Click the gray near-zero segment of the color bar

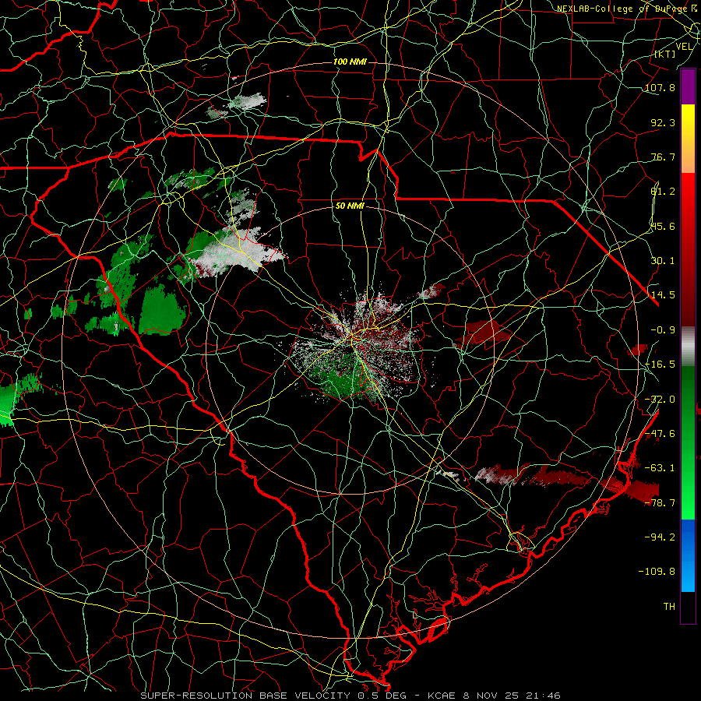click(688, 347)
